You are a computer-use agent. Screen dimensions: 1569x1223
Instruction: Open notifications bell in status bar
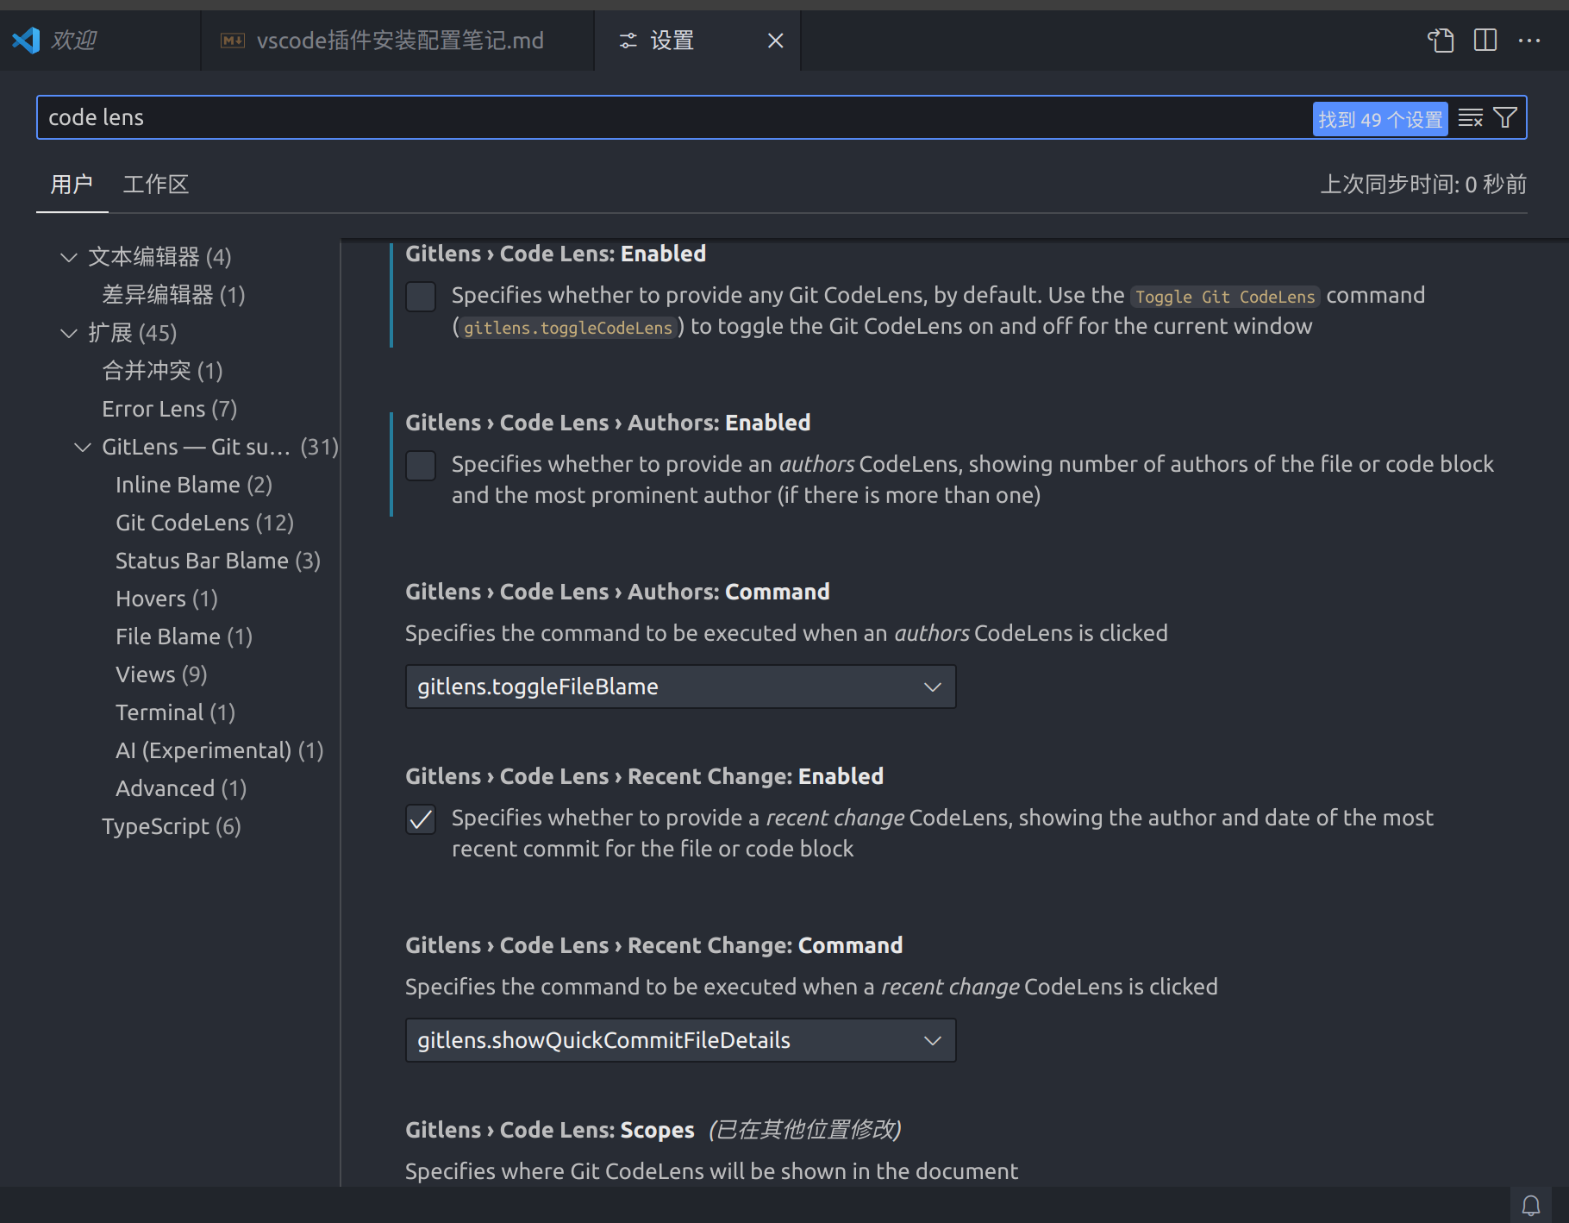[x=1531, y=1206]
